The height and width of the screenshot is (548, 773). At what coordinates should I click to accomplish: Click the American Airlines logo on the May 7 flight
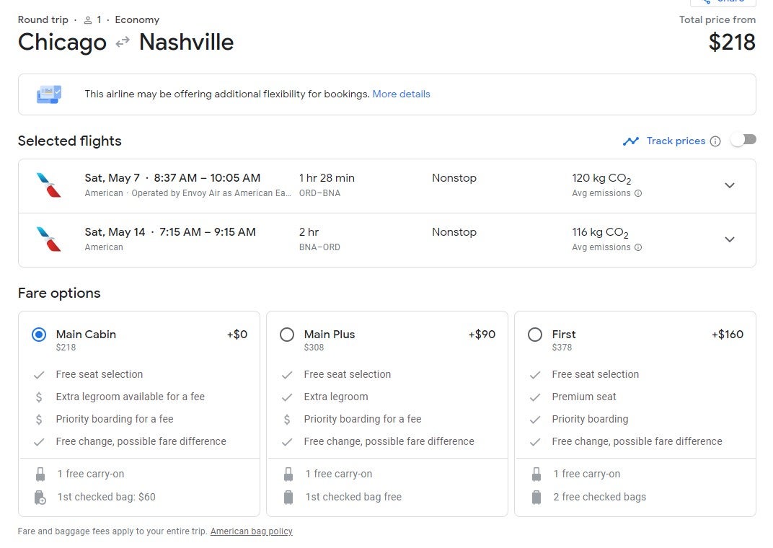click(48, 185)
